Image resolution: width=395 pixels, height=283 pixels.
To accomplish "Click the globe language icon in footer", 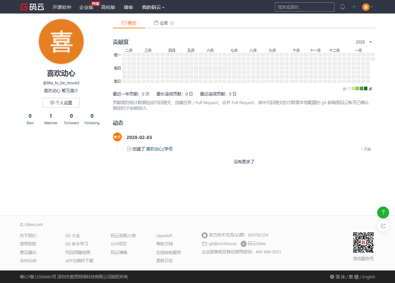I will pyautogui.click(x=332, y=277).
